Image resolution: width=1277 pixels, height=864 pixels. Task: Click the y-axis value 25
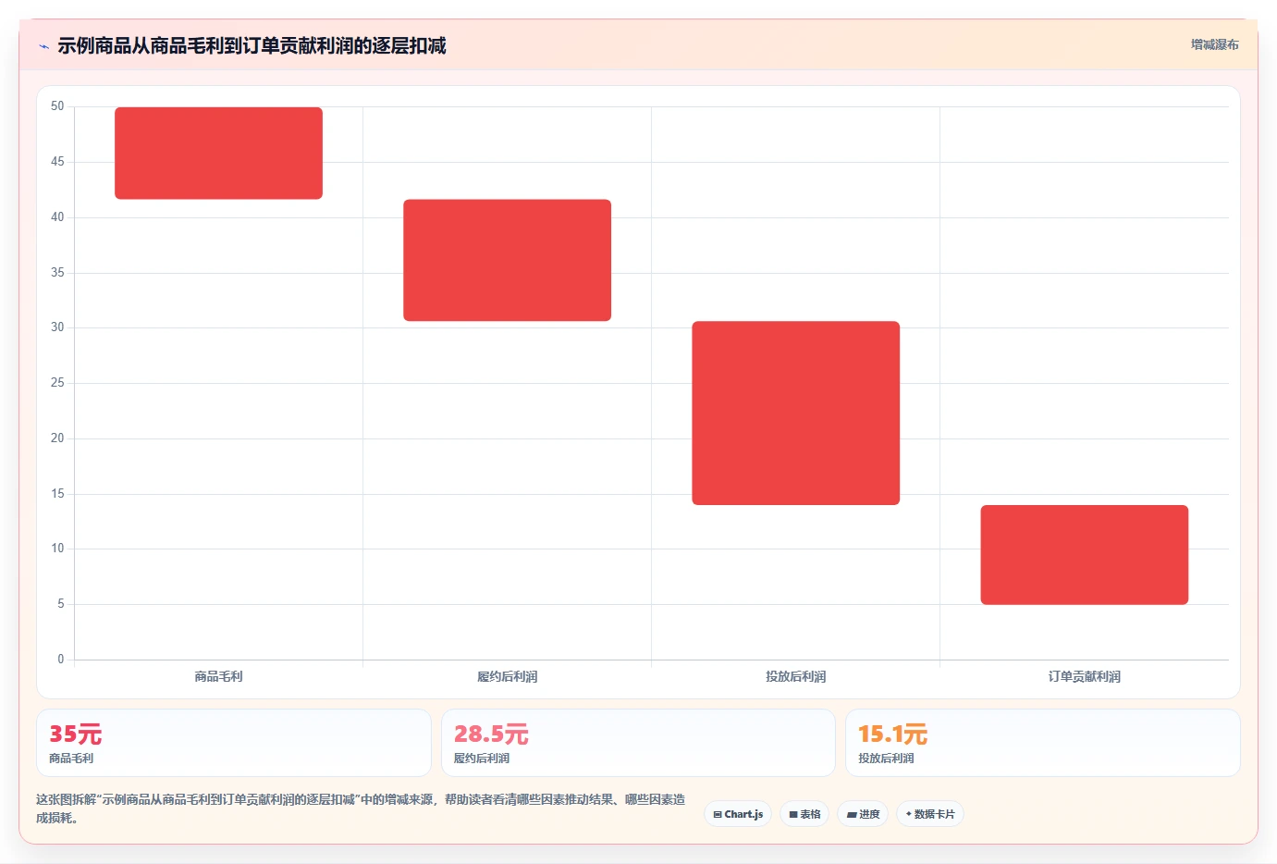[x=57, y=382]
